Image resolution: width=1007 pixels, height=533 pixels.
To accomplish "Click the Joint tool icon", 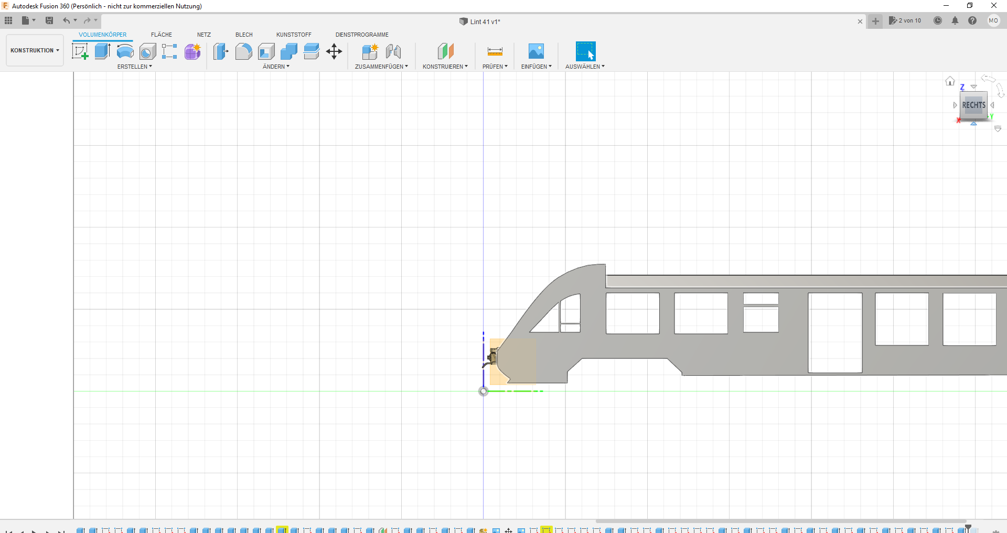I will click(x=393, y=51).
